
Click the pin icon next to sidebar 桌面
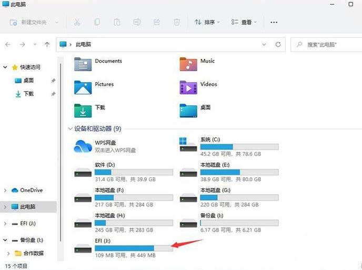tap(53, 81)
